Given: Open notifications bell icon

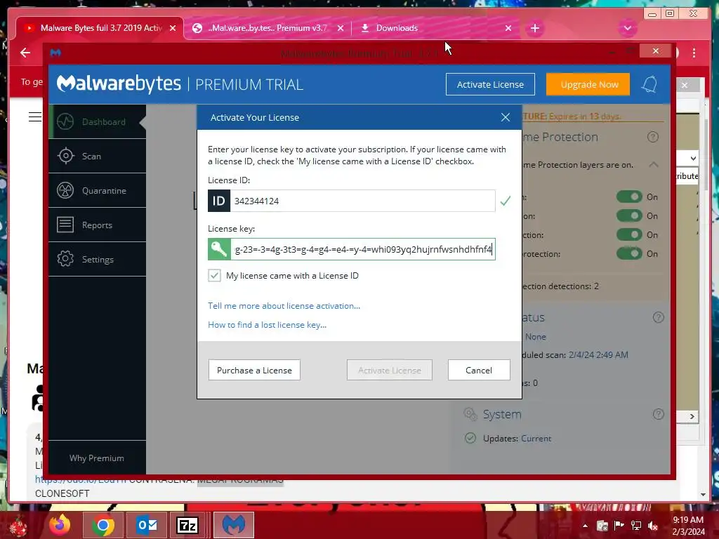Looking at the screenshot, I should [649, 84].
